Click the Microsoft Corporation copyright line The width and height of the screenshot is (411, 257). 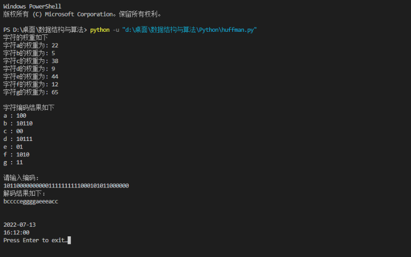[x=82, y=14]
